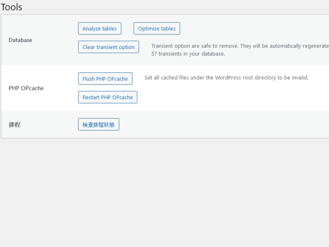Click the 檢查排程狀態 button
This screenshot has height=247, width=329.
[99, 124]
